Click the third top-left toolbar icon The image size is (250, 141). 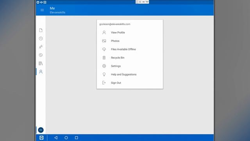tap(45, 2)
